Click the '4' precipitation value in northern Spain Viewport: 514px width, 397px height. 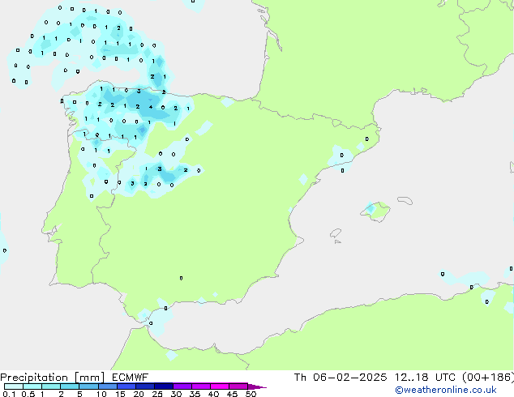(x=151, y=107)
